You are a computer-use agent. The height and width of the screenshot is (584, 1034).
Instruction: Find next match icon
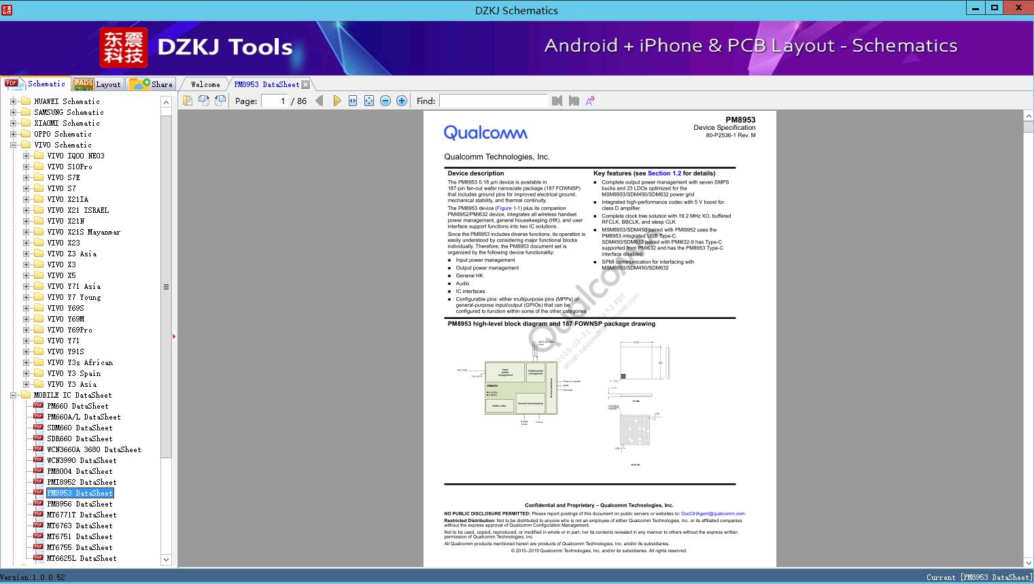click(574, 101)
